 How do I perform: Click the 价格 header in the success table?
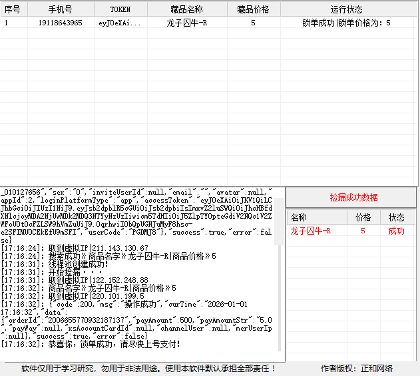click(363, 217)
